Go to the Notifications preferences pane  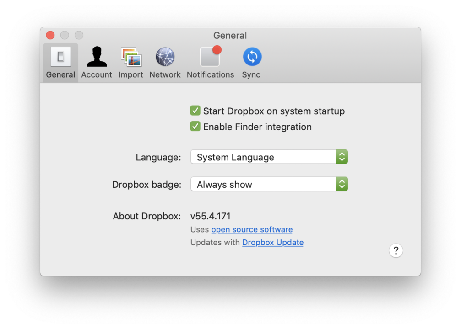click(x=211, y=63)
